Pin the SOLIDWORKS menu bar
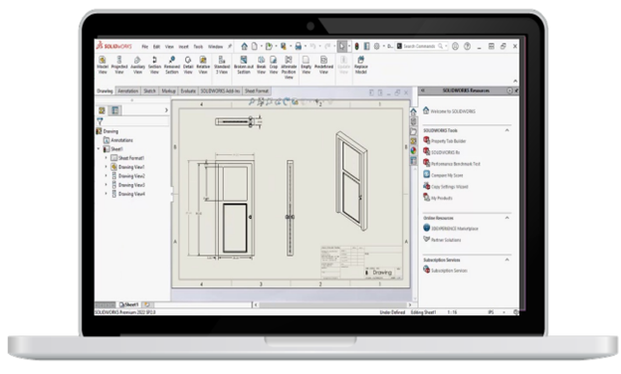 click(230, 47)
